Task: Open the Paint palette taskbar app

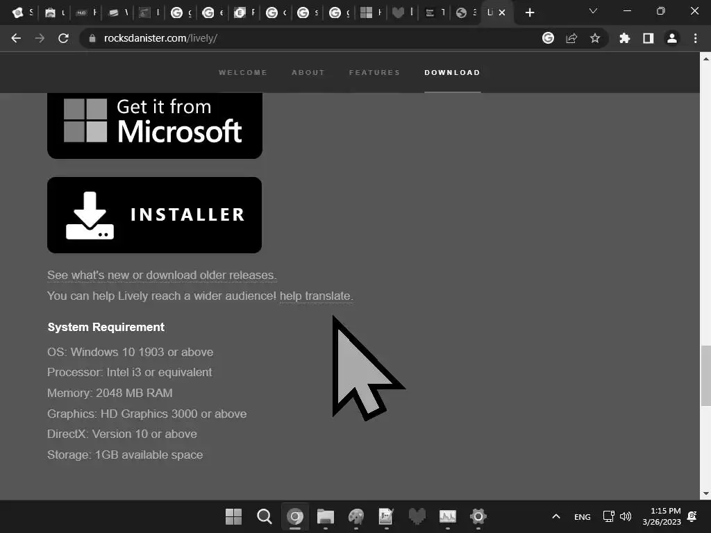Action: [356, 516]
